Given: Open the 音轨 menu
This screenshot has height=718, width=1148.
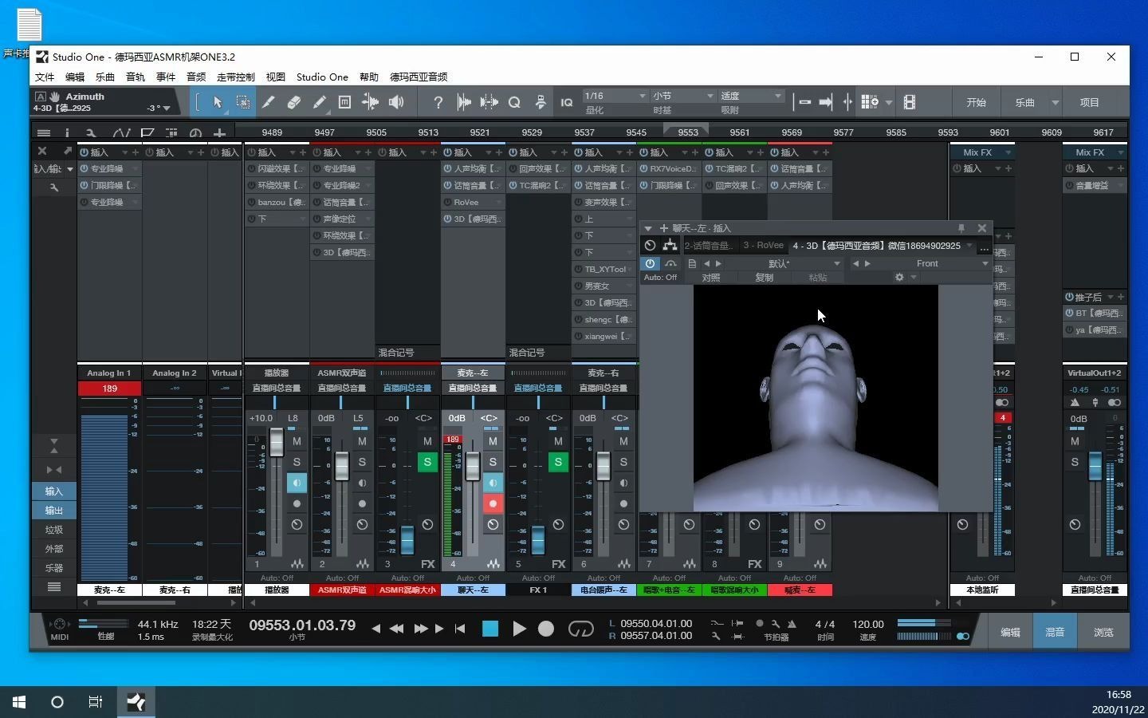Looking at the screenshot, I should (136, 77).
